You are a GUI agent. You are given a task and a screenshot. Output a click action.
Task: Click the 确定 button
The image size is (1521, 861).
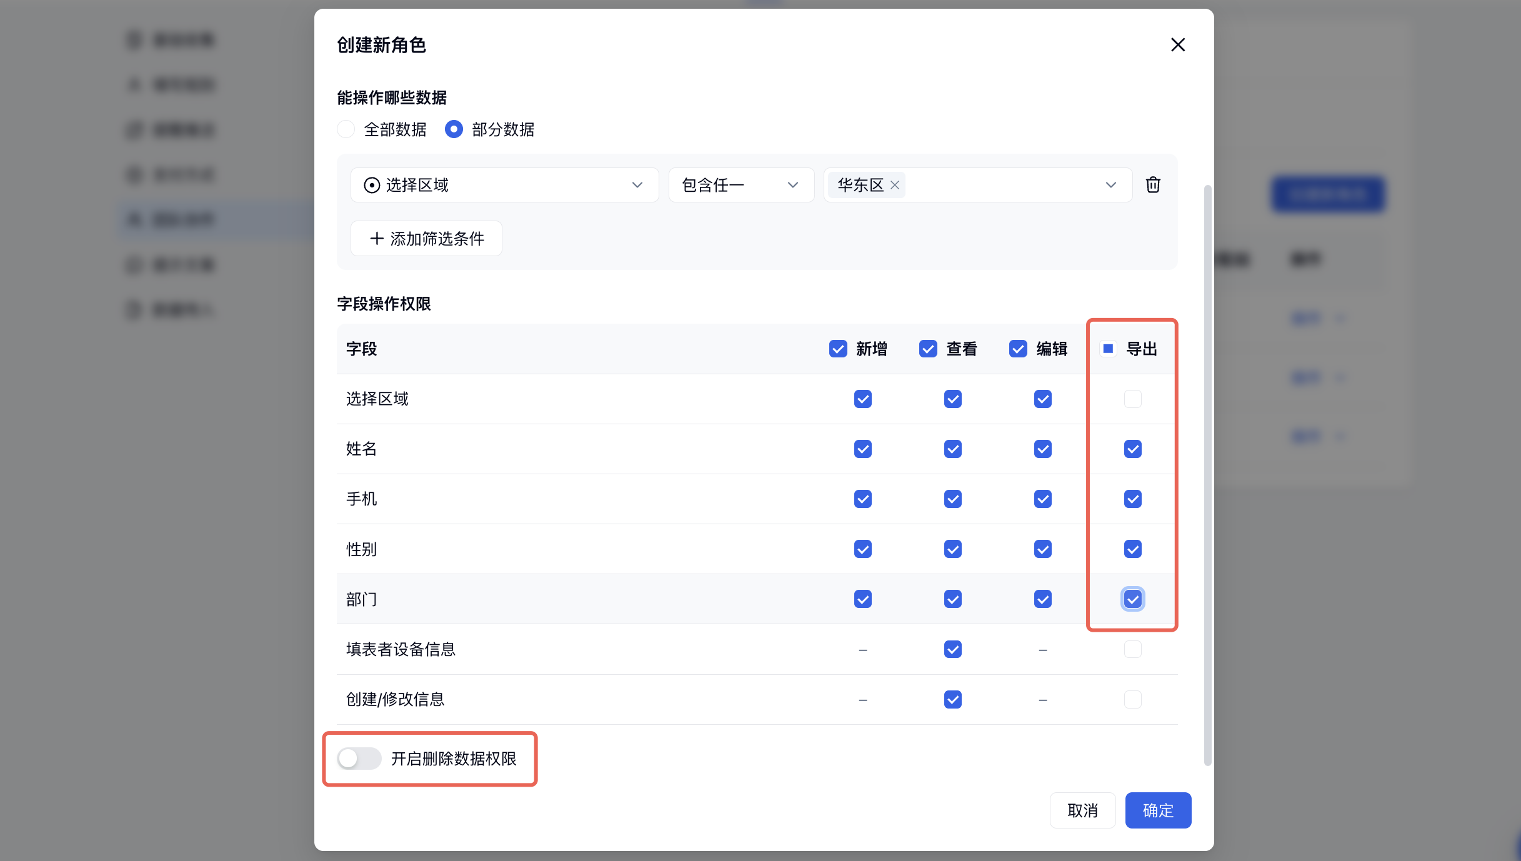(x=1158, y=810)
